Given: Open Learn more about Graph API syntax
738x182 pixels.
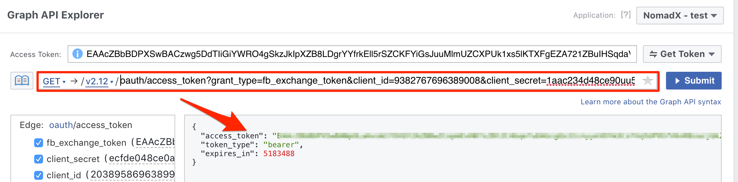Looking at the screenshot, I should [x=651, y=102].
